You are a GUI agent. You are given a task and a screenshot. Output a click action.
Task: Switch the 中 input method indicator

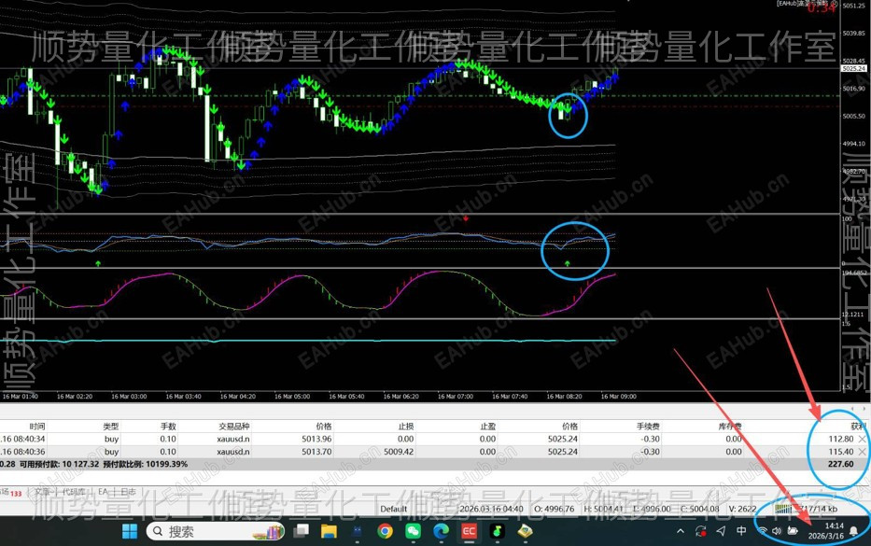[x=741, y=531]
